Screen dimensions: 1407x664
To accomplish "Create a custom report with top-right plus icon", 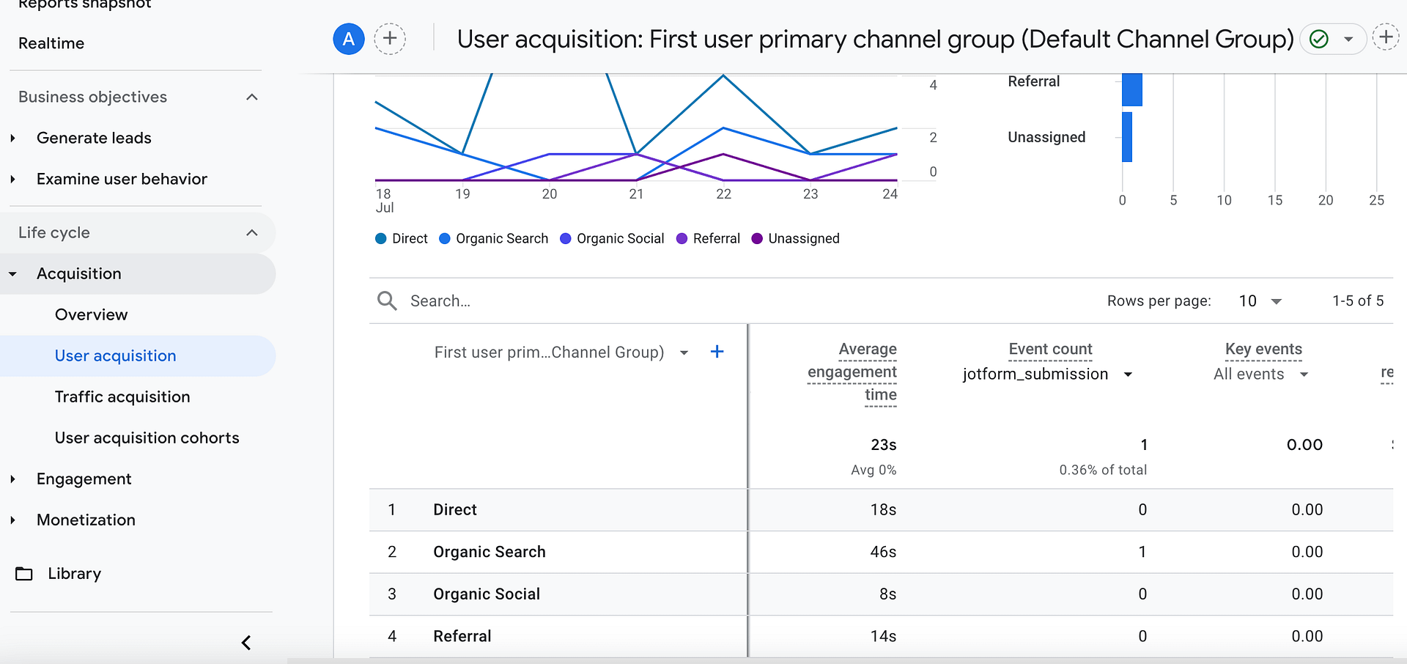I will [x=1386, y=37].
